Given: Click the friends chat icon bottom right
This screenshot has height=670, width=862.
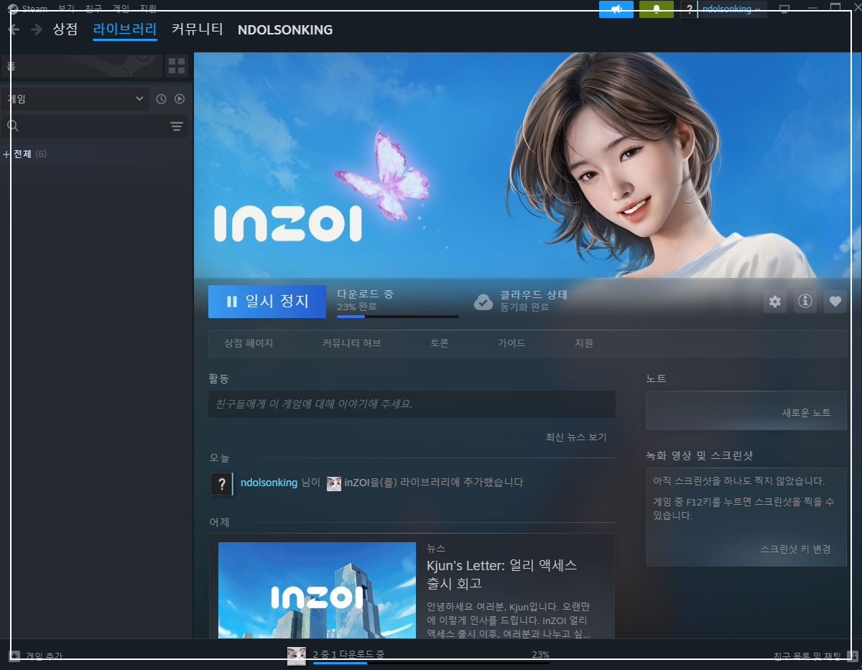Looking at the screenshot, I should pos(852,655).
